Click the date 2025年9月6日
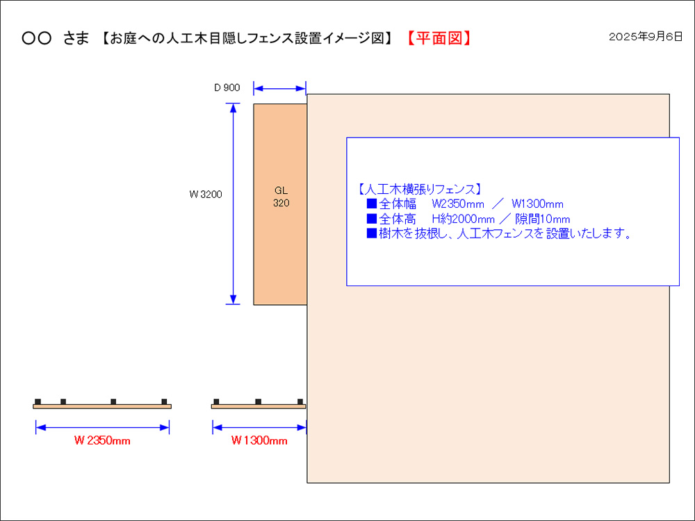 click(646, 37)
